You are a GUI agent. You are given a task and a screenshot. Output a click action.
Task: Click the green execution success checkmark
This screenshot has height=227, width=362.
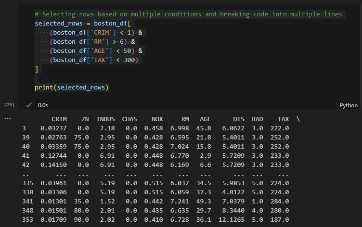(x=29, y=105)
